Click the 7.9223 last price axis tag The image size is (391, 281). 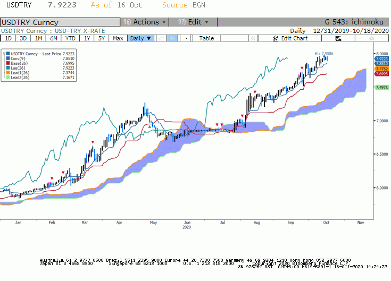(x=382, y=59)
